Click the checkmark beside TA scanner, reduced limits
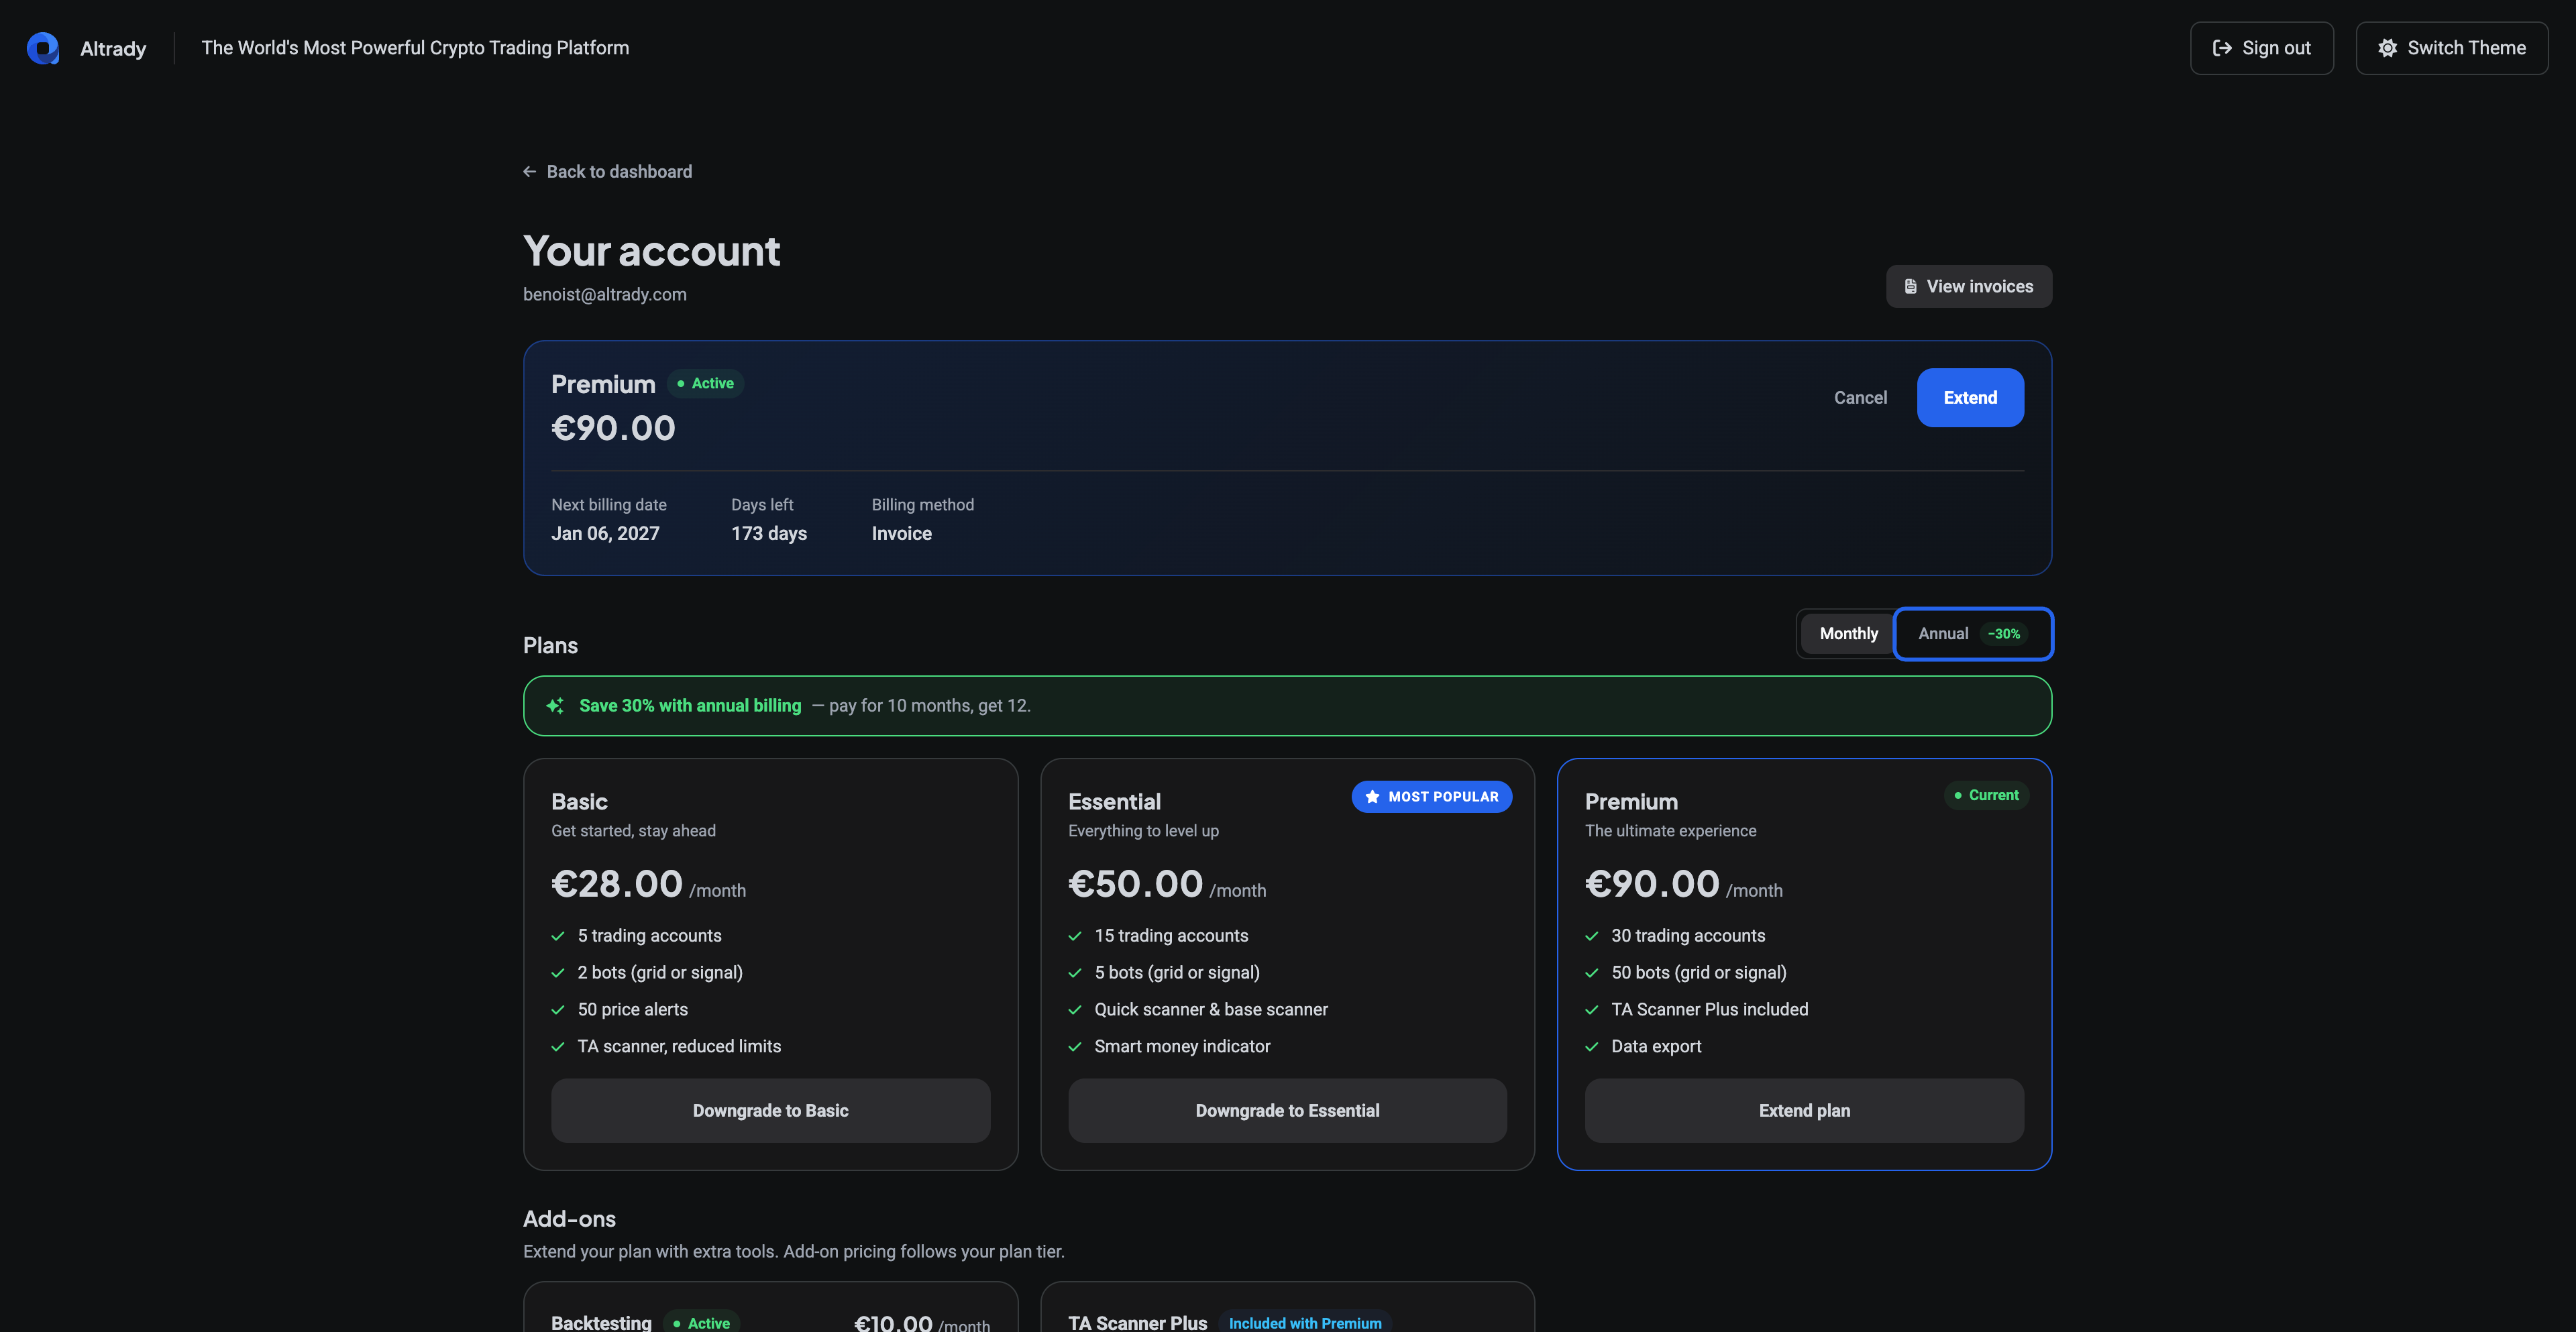 tap(558, 1047)
